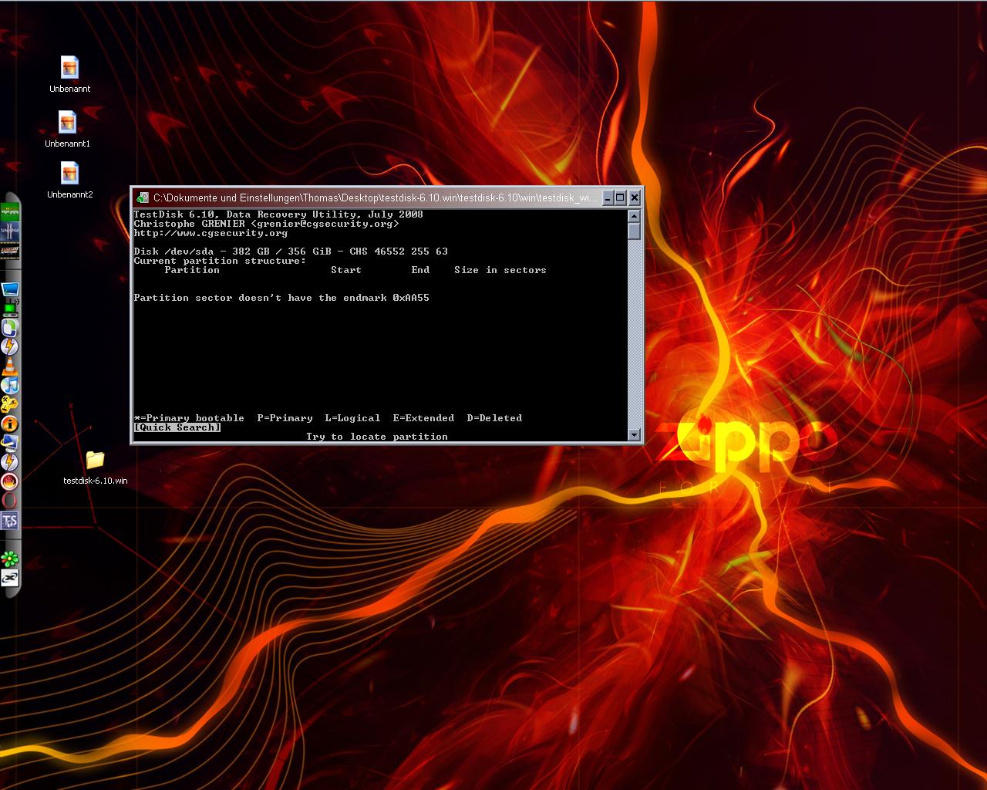Launch VLC media player from the dock
Viewport: 987px width, 790px height.
pyautogui.click(x=10, y=366)
